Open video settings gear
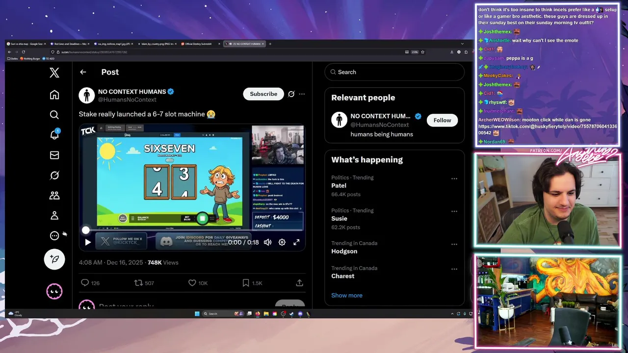The image size is (628, 353). point(282,242)
